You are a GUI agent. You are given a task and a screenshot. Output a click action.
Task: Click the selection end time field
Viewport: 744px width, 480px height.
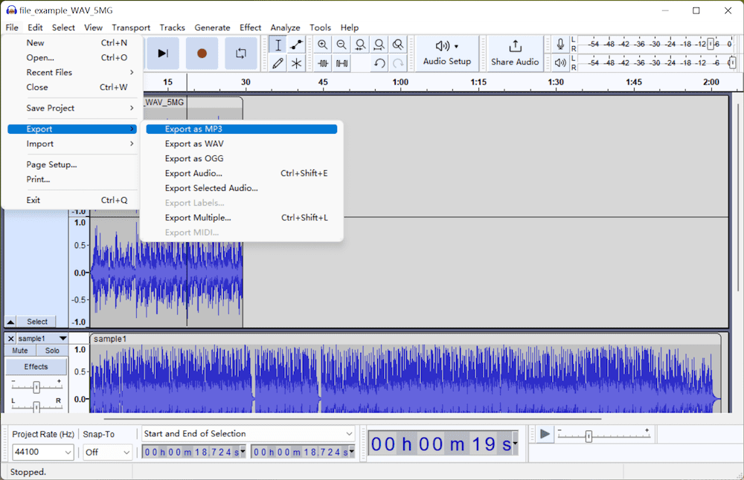coord(304,452)
